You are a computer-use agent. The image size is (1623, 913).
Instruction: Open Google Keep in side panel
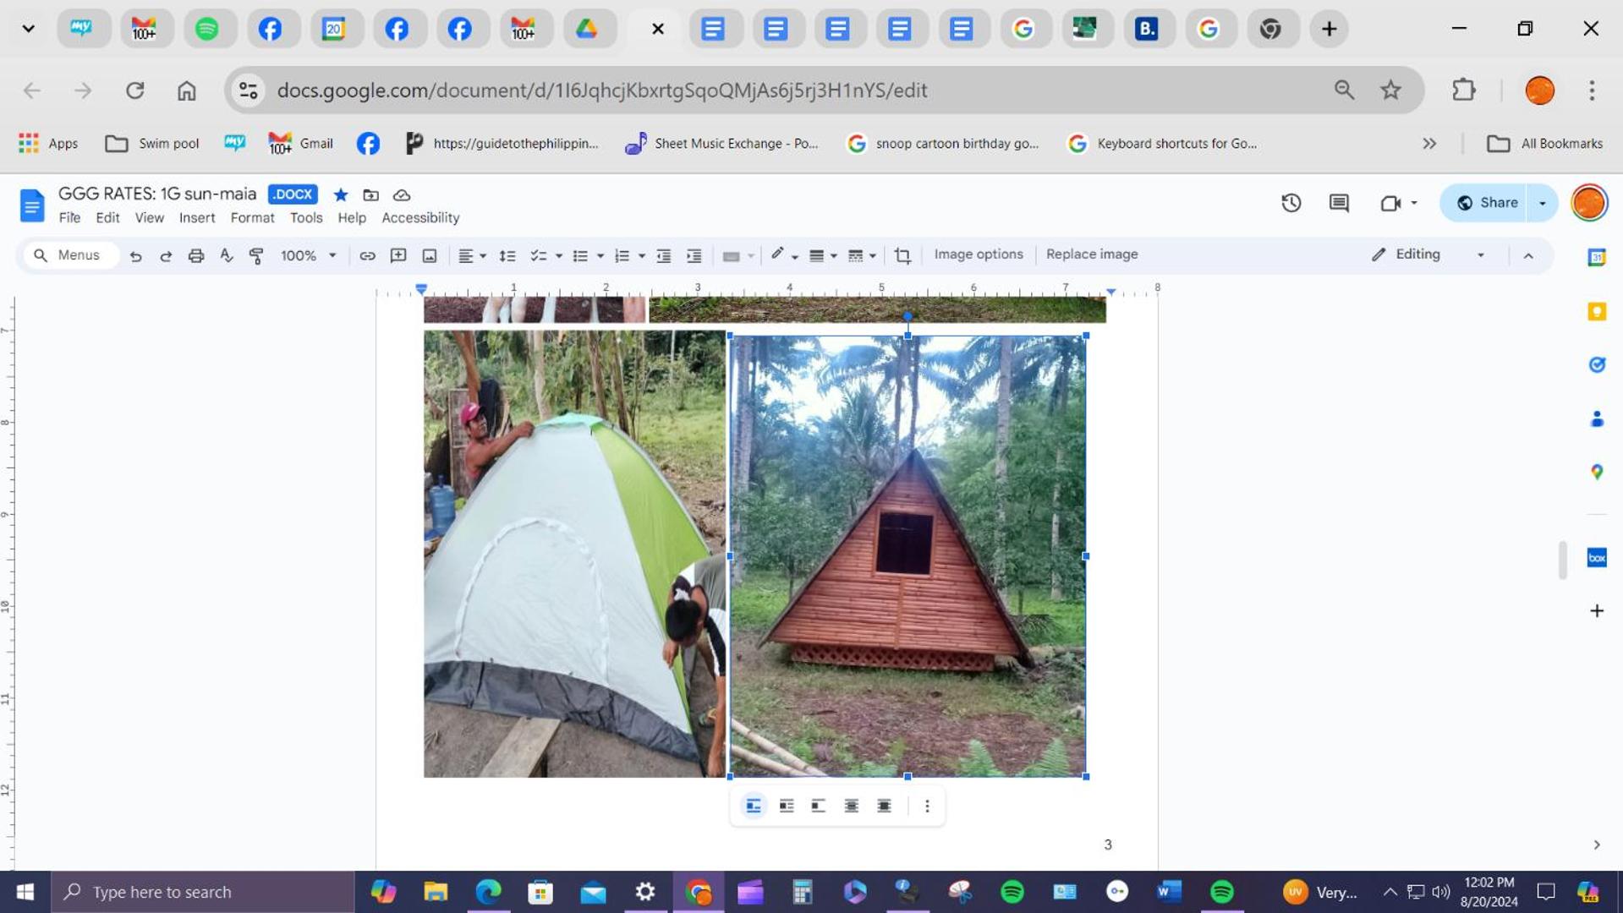tap(1596, 312)
